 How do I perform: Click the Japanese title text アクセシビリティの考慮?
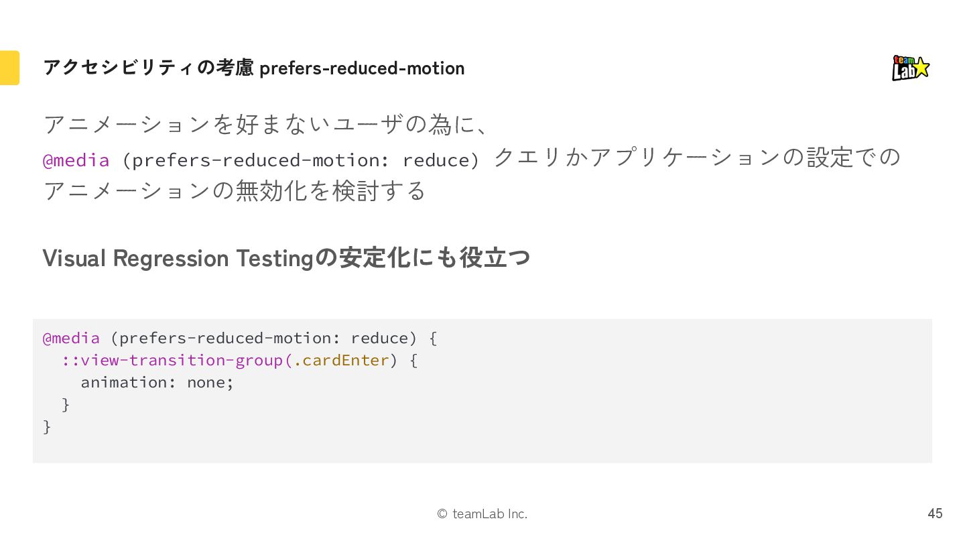point(148,68)
